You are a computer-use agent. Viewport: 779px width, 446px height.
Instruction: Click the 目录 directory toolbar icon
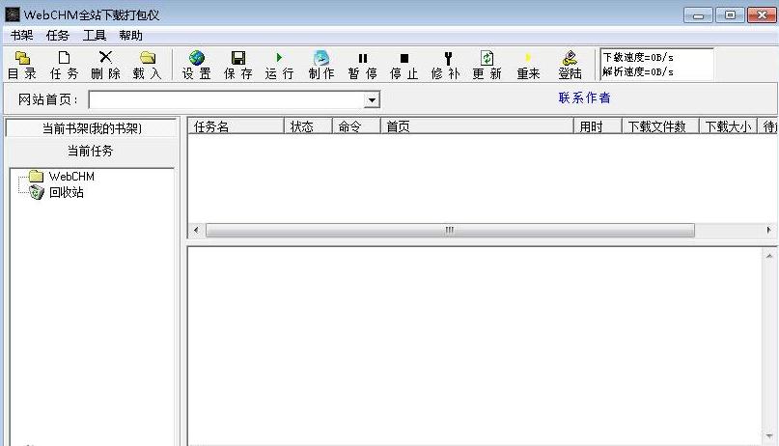[22, 65]
